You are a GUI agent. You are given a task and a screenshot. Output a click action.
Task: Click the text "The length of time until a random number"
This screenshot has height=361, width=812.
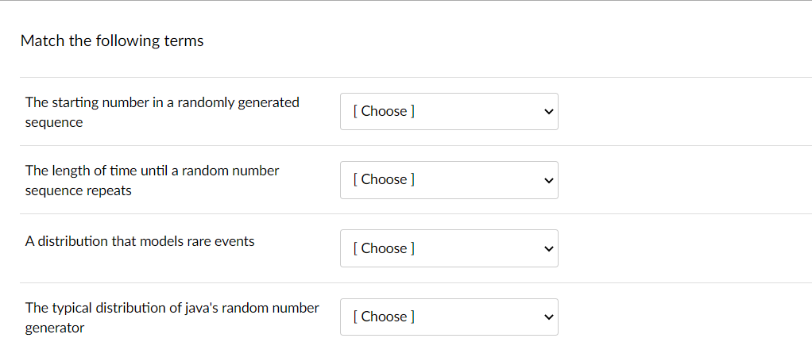pos(152,171)
